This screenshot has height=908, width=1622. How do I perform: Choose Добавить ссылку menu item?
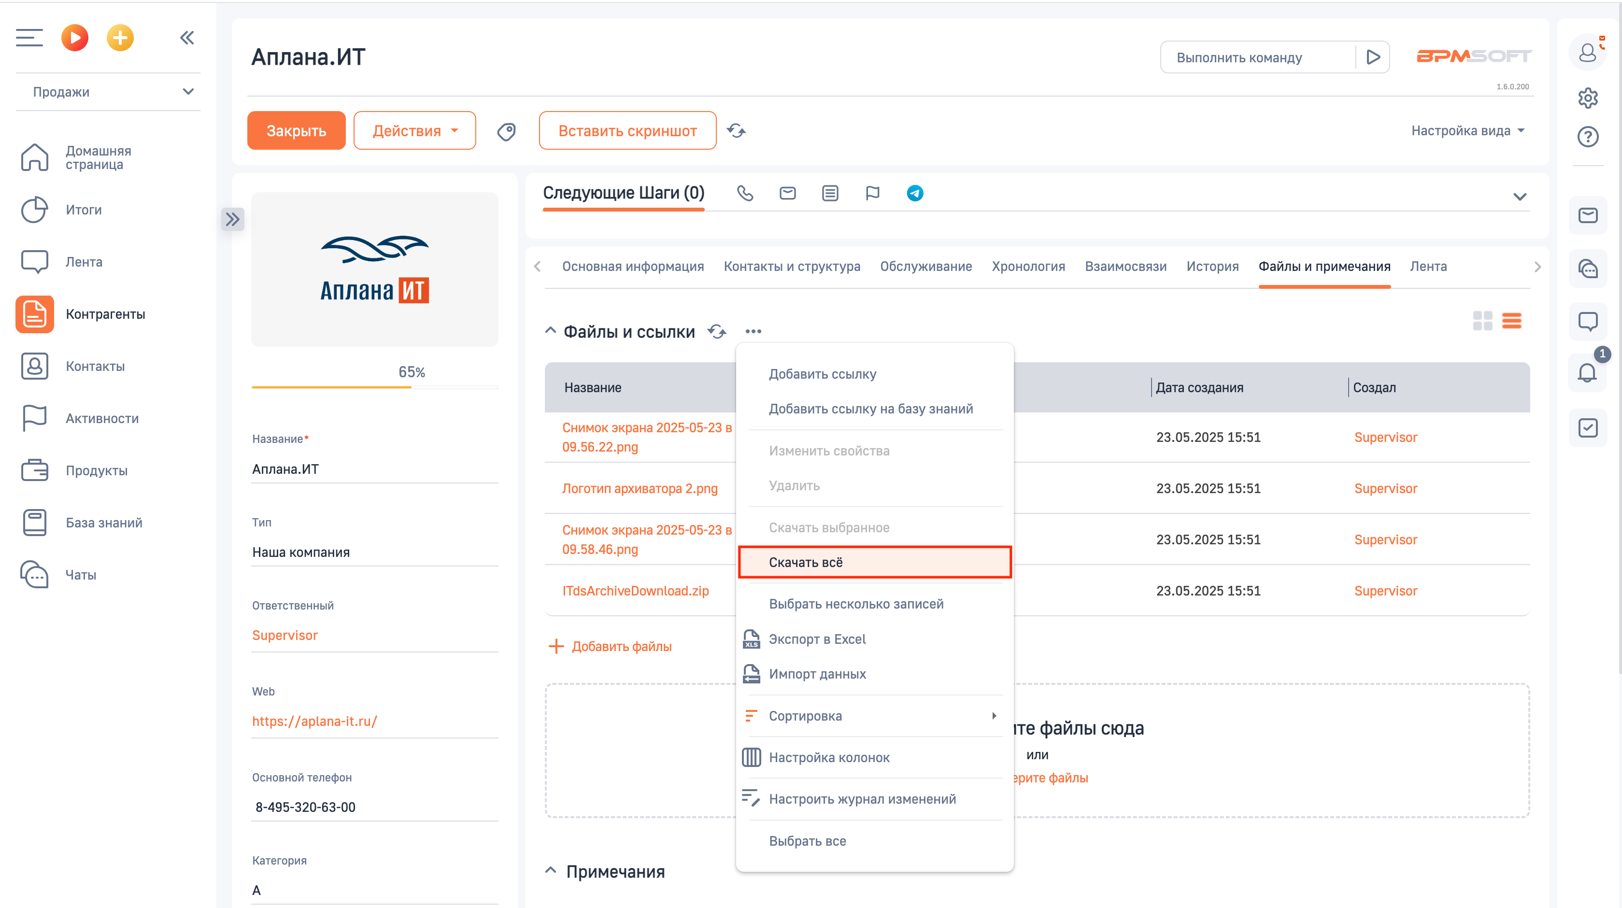(875, 374)
